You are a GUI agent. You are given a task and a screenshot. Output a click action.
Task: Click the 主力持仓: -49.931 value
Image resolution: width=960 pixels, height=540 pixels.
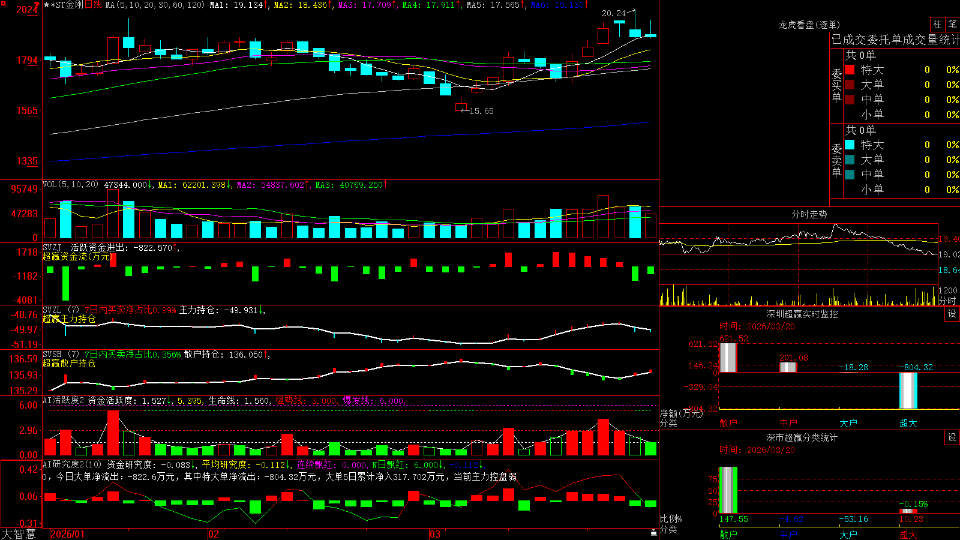pos(218,310)
